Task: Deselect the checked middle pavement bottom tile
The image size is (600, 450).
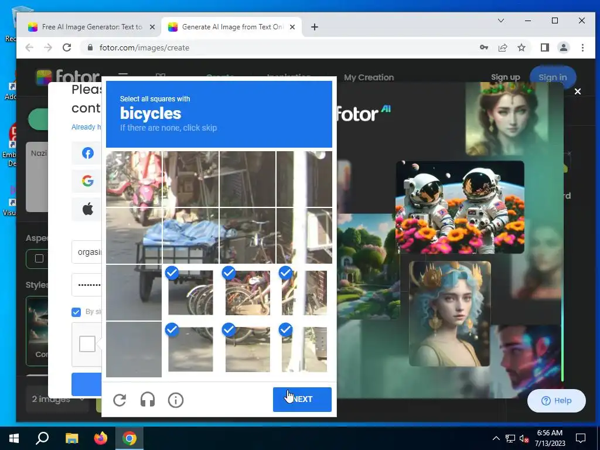Action: click(x=248, y=349)
